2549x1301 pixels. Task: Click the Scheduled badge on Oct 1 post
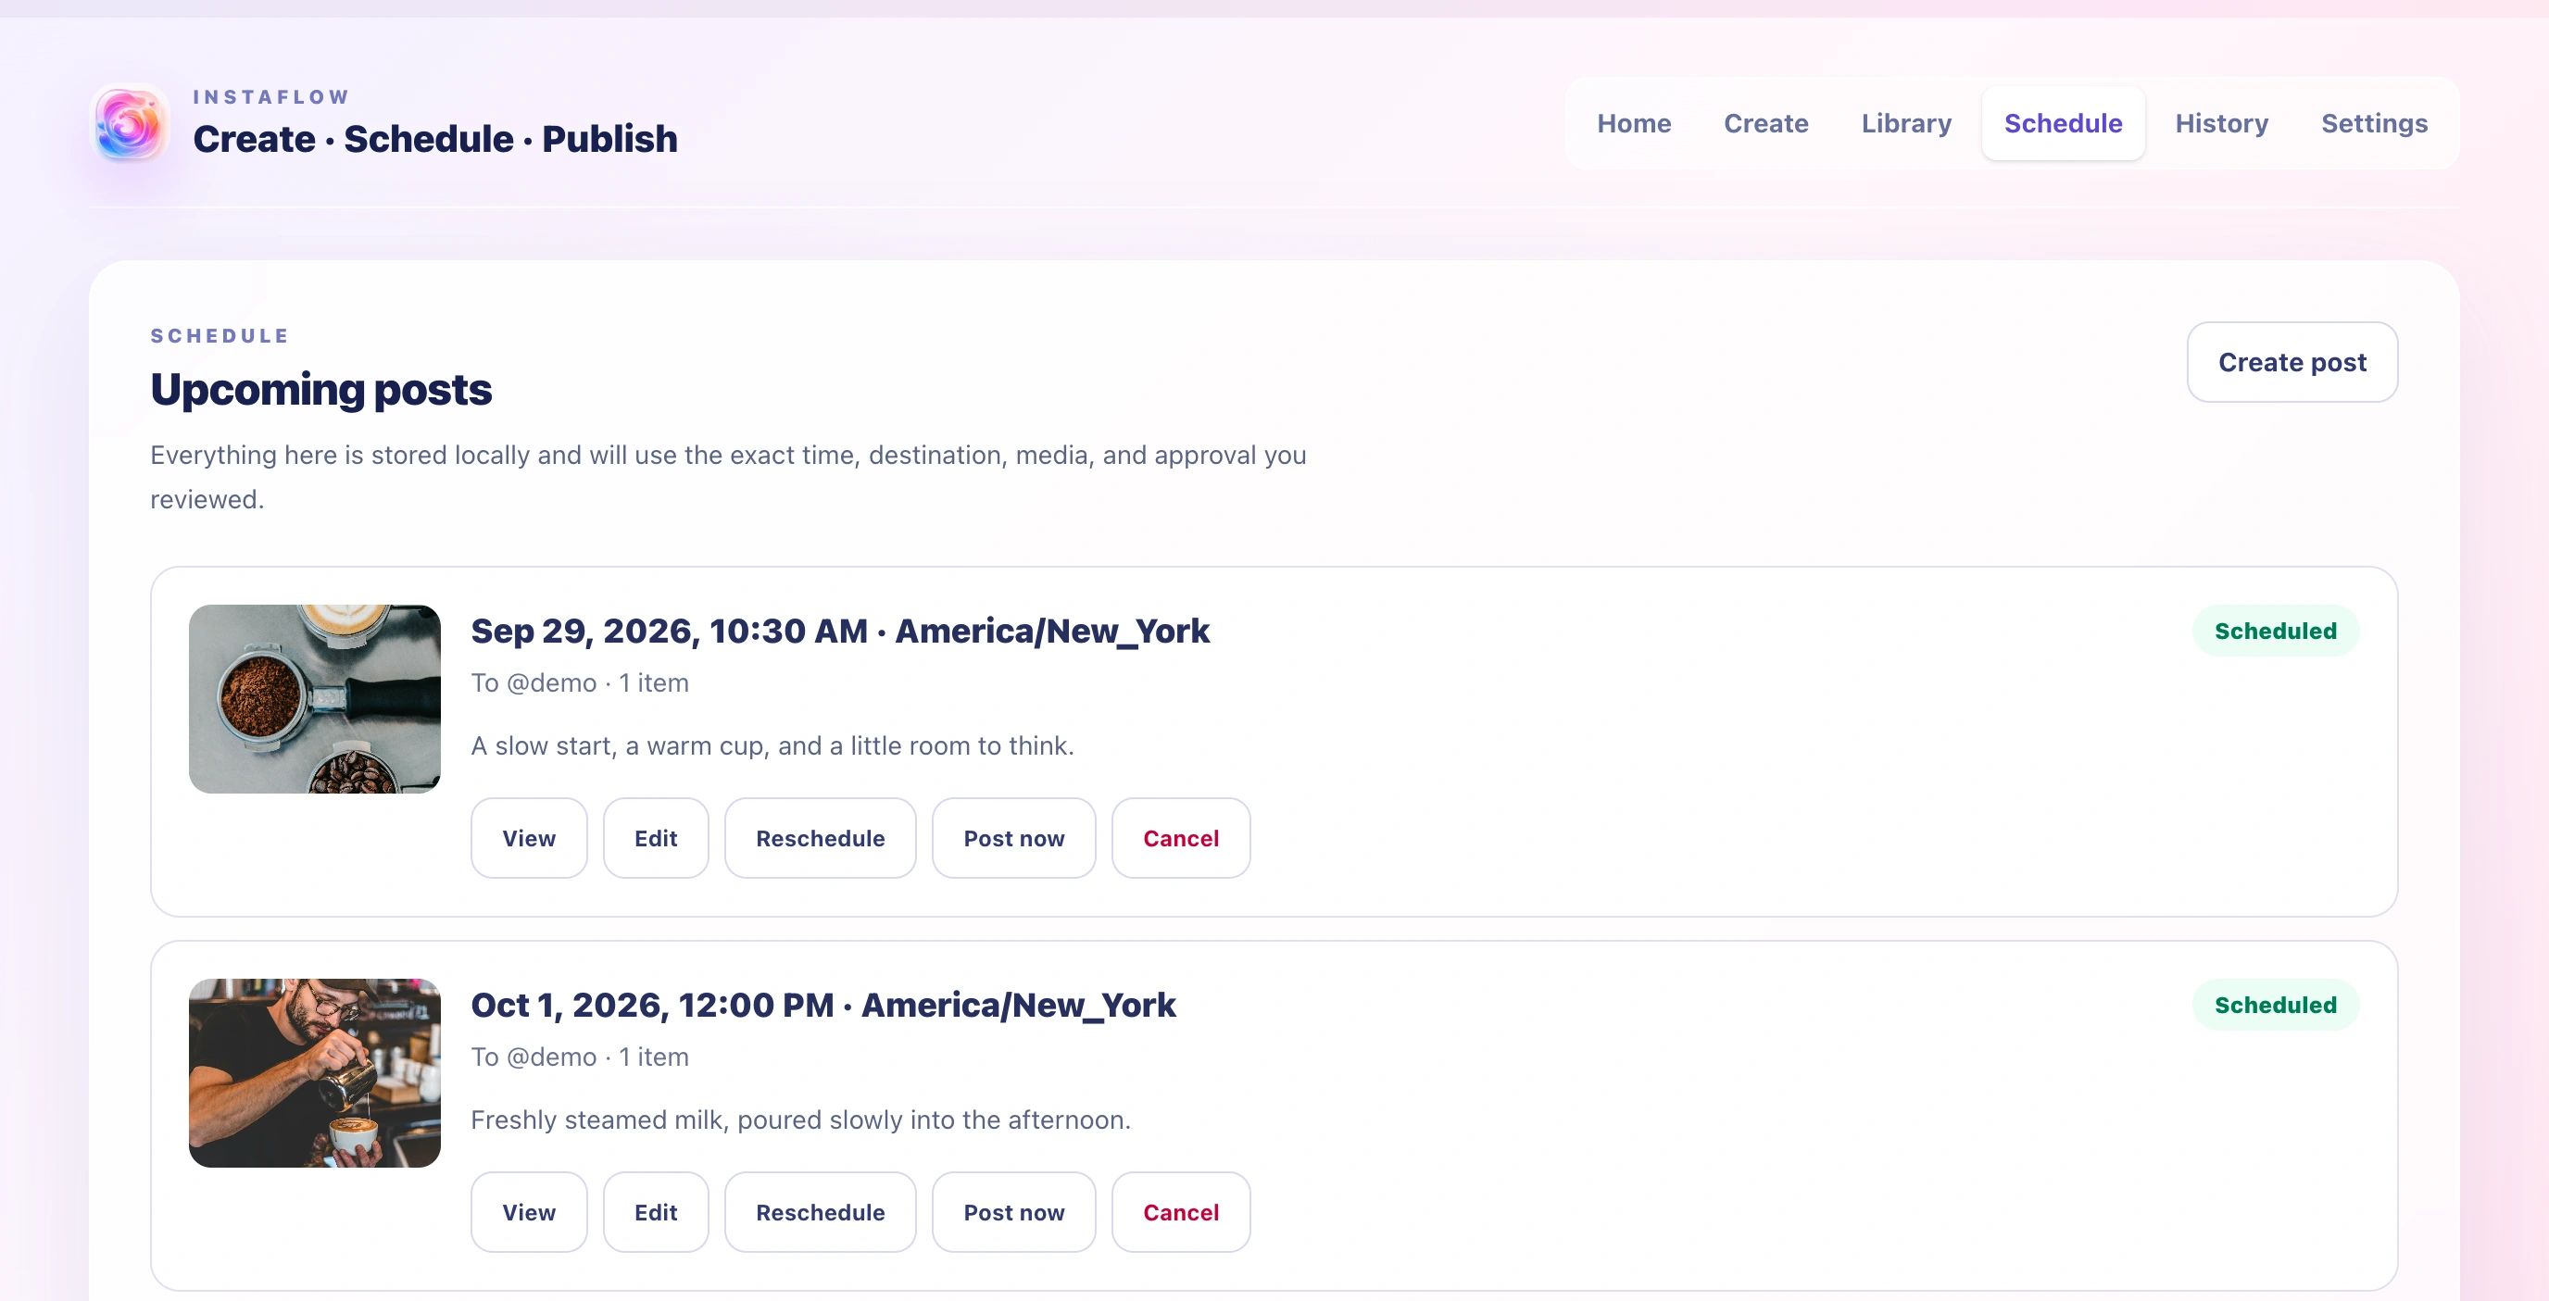(x=2275, y=1006)
